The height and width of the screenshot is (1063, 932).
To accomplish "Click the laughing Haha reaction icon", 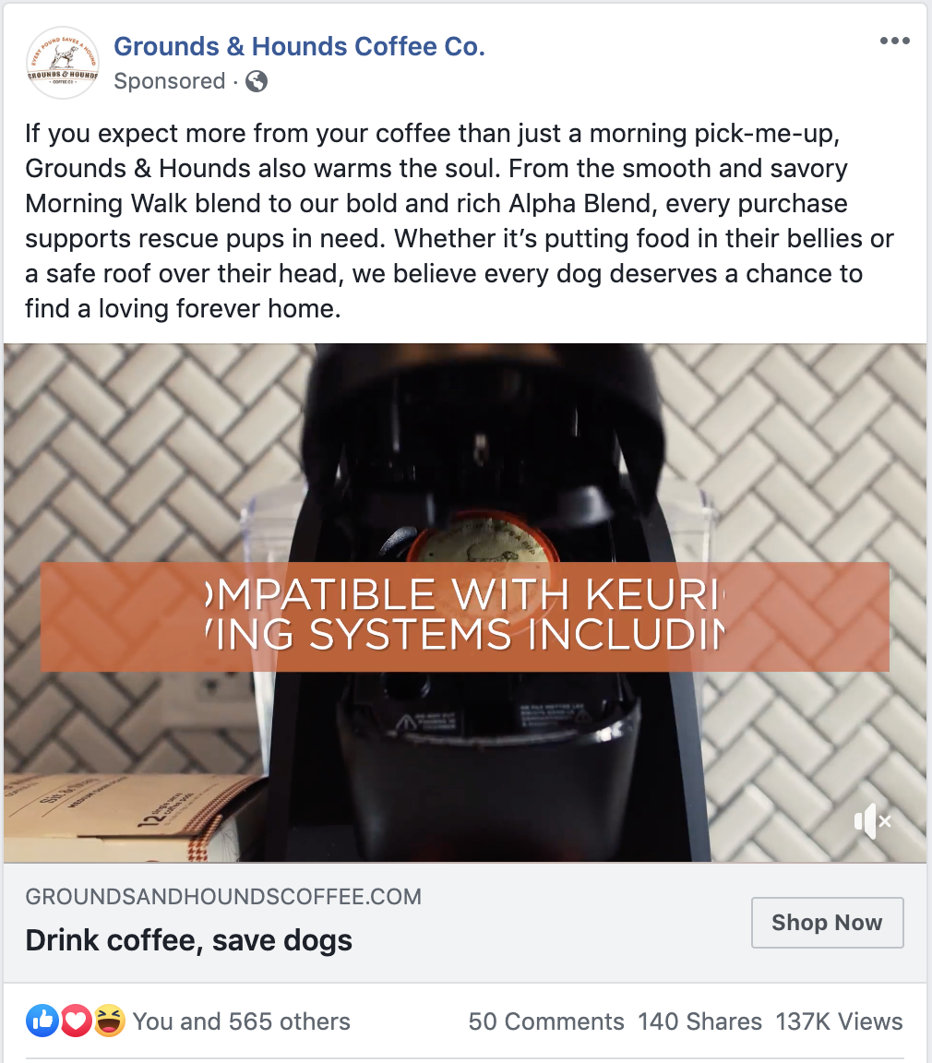I will 109,1021.
